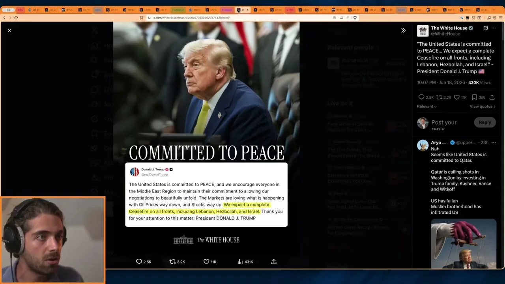Open the browser menu at toolbar's right end
The height and width of the screenshot is (284, 505).
tap(501, 18)
